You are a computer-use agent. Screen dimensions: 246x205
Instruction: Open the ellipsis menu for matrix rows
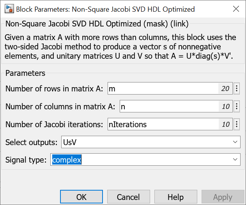click(x=237, y=89)
